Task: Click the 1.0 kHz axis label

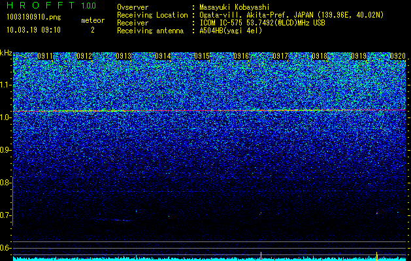Action: 5,117
